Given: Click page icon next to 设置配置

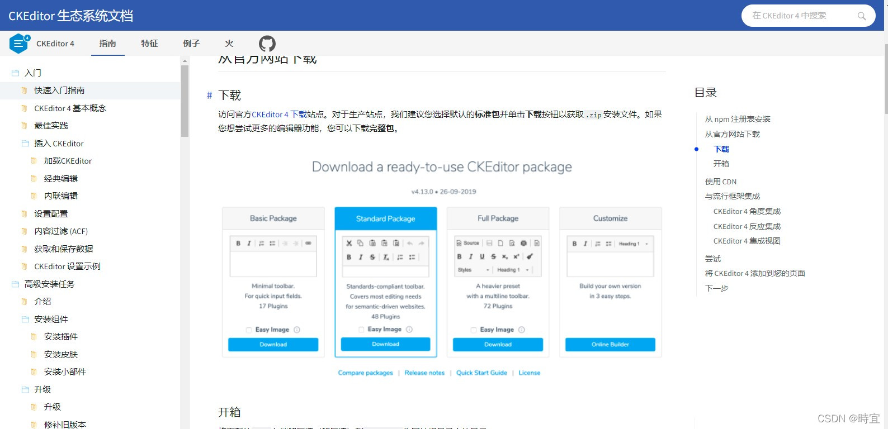Looking at the screenshot, I should coord(24,214).
